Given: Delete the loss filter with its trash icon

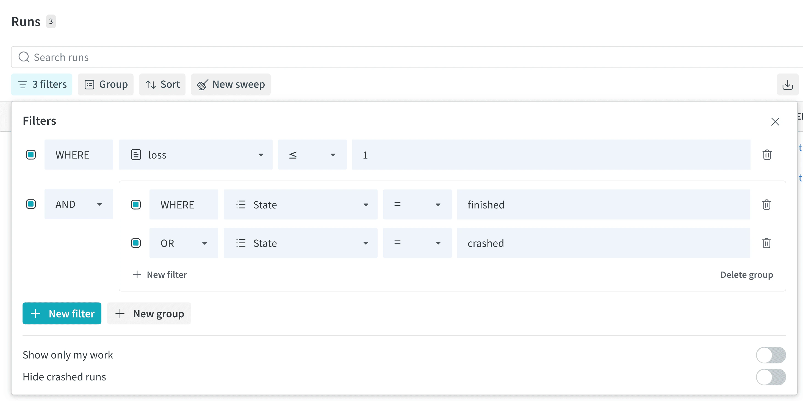Looking at the screenshot, I should [767, 155].
